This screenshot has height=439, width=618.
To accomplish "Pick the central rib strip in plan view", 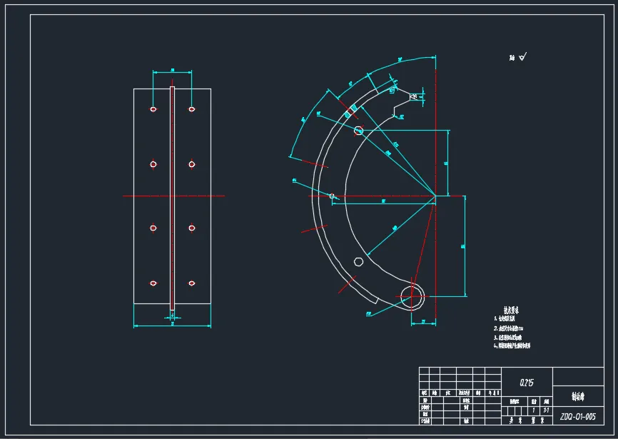I will [172, 198].
